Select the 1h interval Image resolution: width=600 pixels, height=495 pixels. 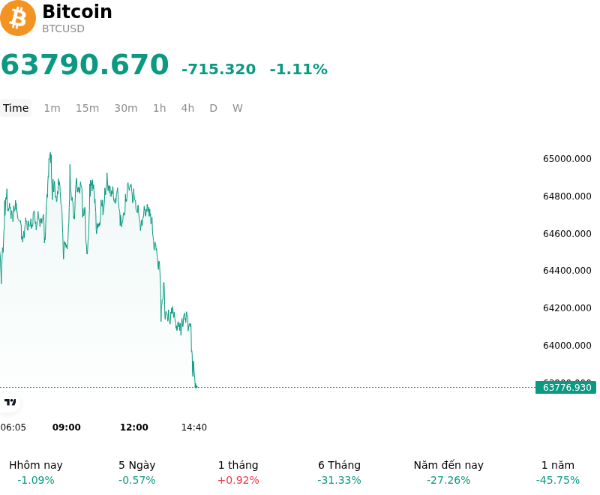(x=160, y=108)
